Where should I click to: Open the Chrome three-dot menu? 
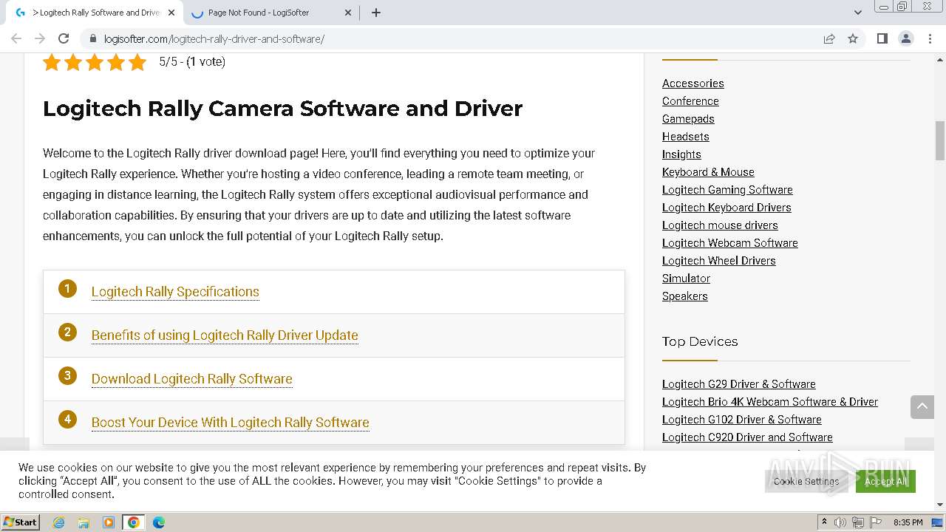click(929, 38)
